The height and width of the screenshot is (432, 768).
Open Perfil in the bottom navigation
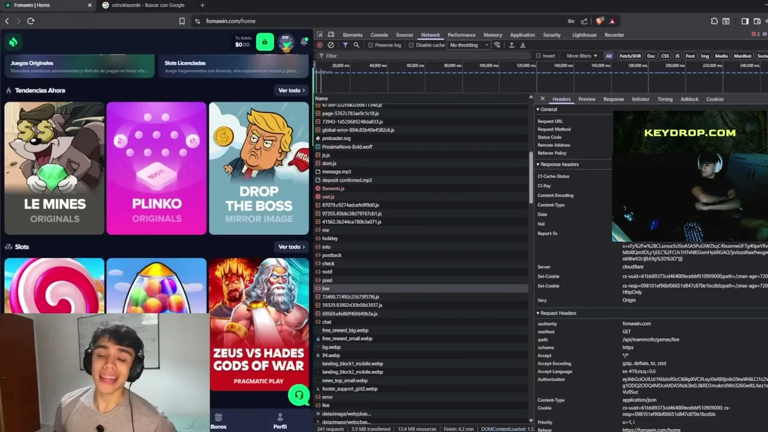tap(280, 421)
